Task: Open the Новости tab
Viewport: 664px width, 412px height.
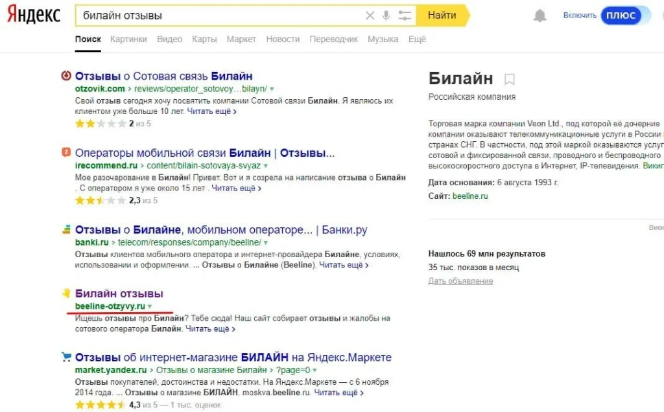Action: coord(283,40)
